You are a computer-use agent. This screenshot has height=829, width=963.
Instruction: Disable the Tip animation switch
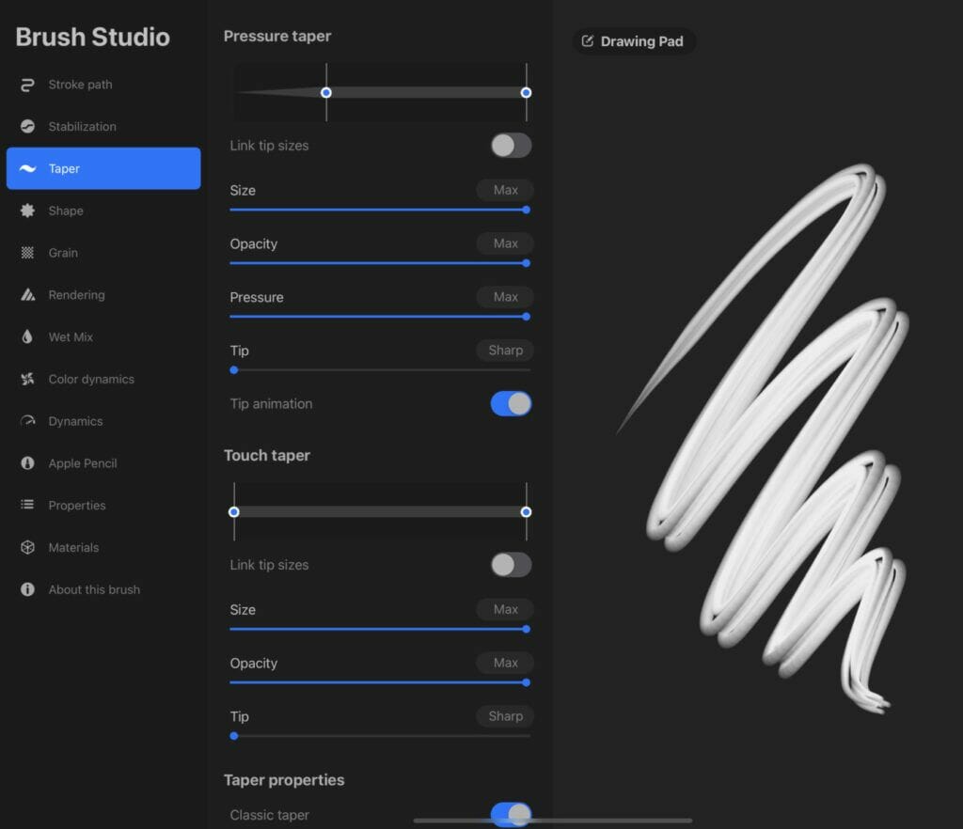tap(511, 404)
